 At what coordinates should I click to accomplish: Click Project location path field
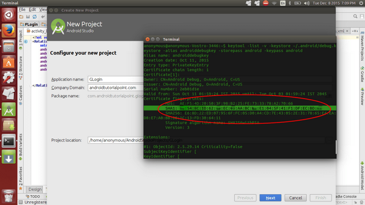(116, 140)
